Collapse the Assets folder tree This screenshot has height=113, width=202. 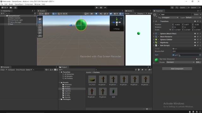(59, 83)
